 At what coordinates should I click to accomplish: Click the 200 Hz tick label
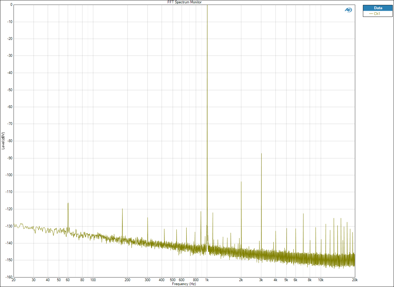coord(127,280)
